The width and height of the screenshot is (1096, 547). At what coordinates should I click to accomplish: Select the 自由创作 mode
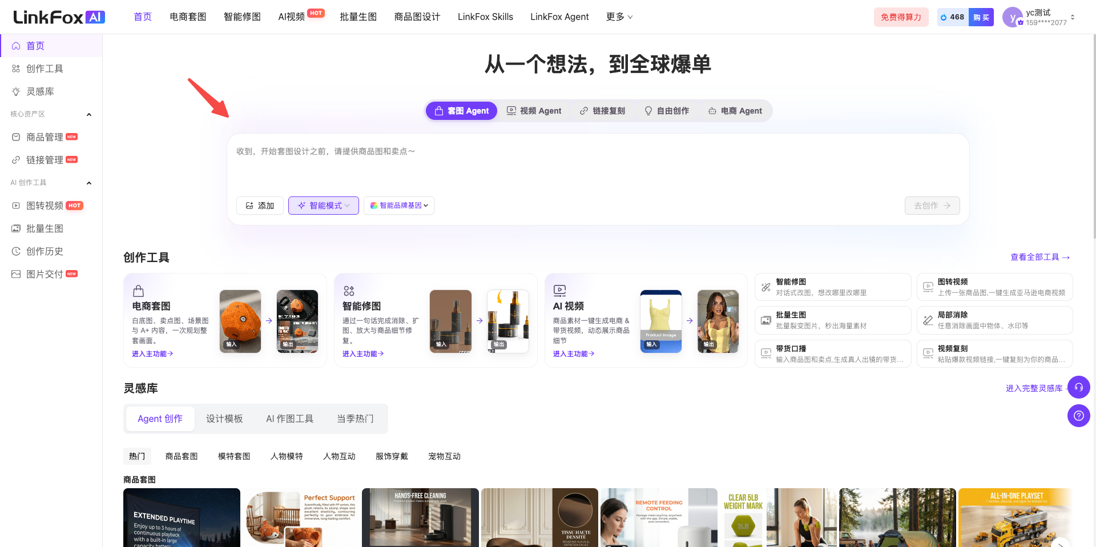(667, 111)
